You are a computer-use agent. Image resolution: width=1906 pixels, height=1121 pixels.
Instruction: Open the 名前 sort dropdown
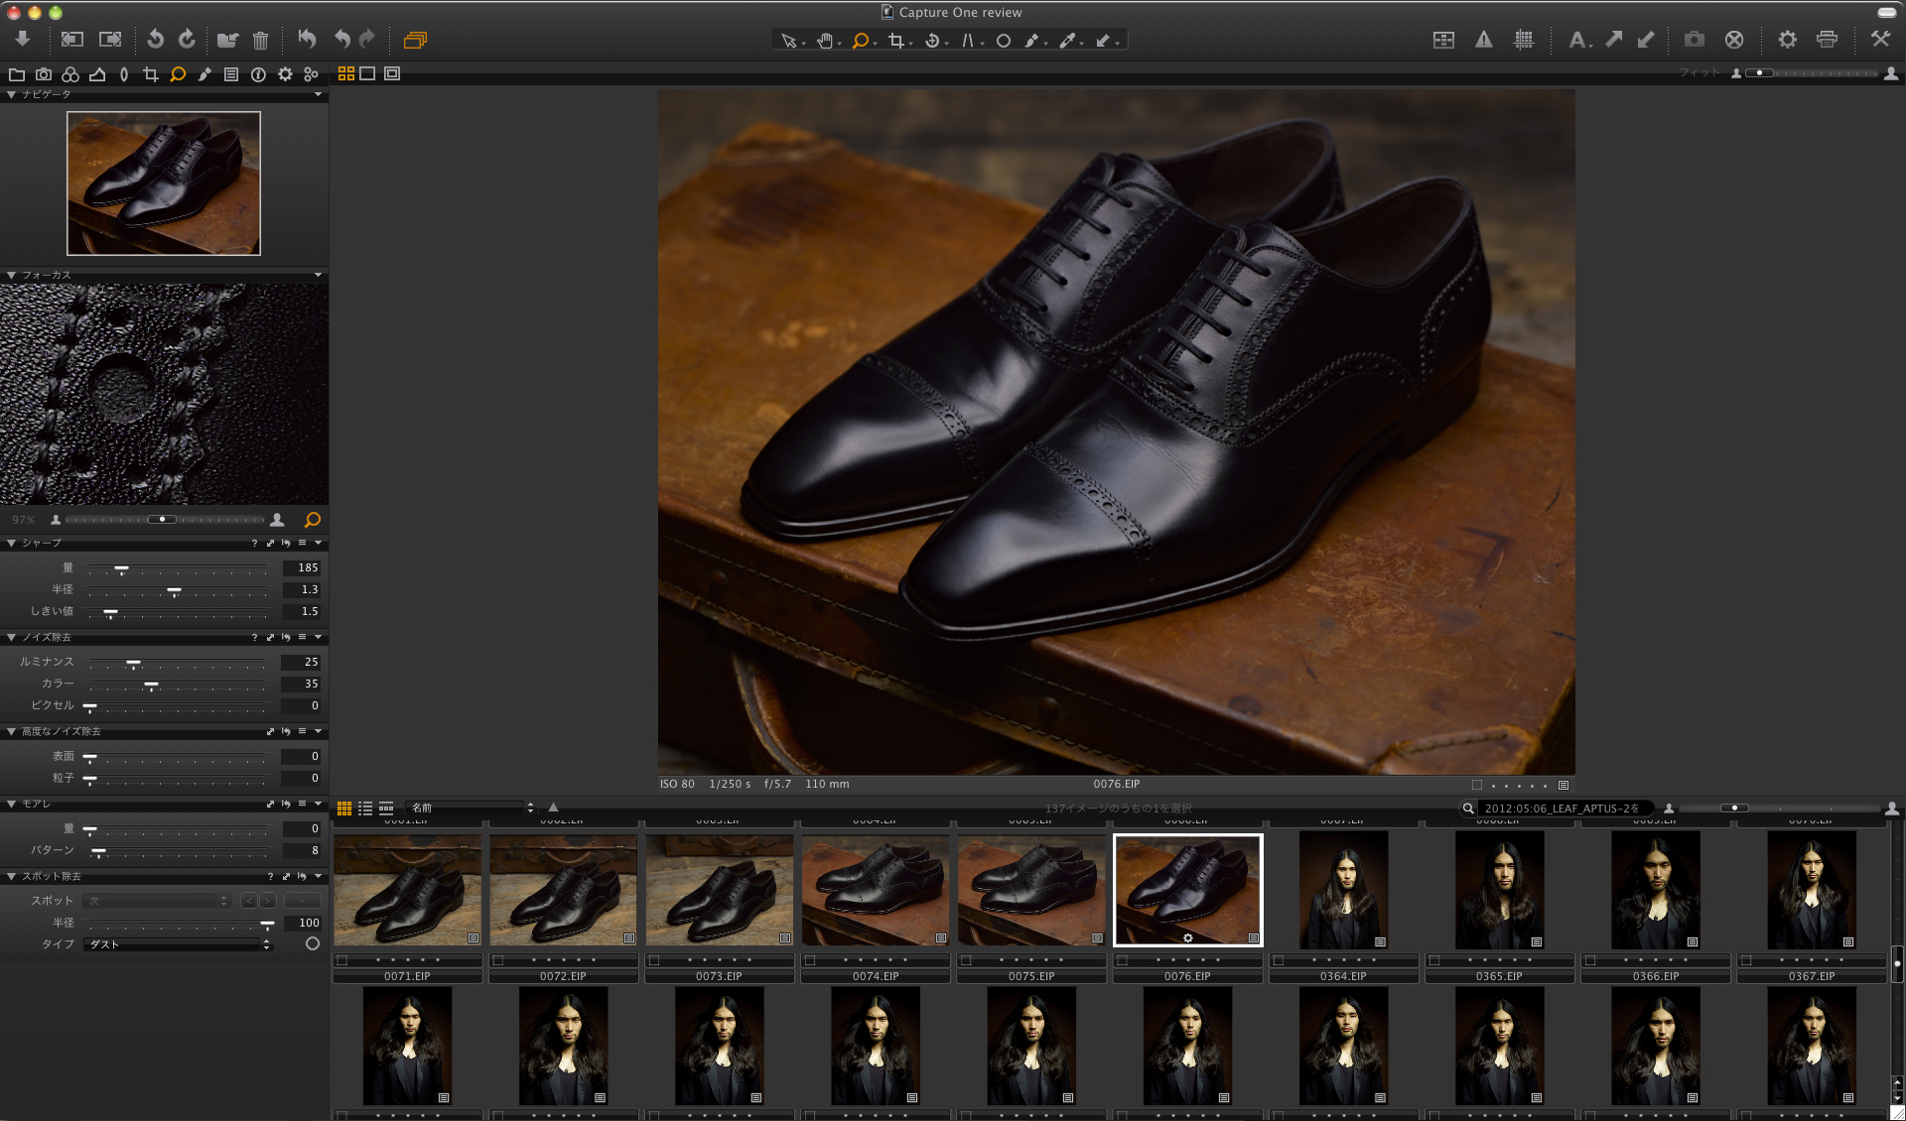[x=473, y=808]
